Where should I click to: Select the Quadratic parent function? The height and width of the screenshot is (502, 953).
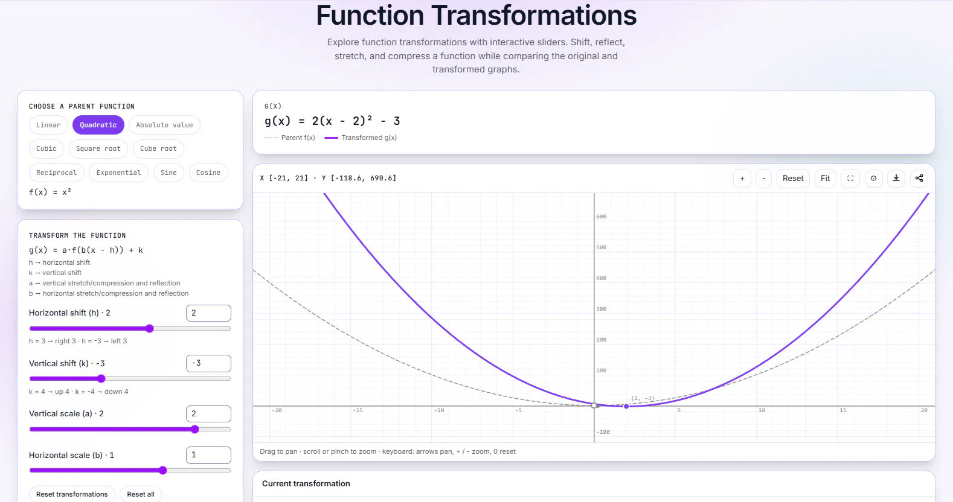coord(98,125)
